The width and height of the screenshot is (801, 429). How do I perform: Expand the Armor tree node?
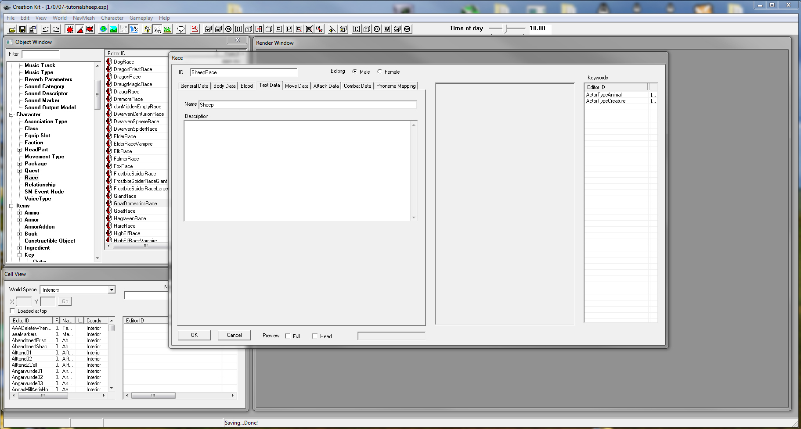(x=19, y=220)
